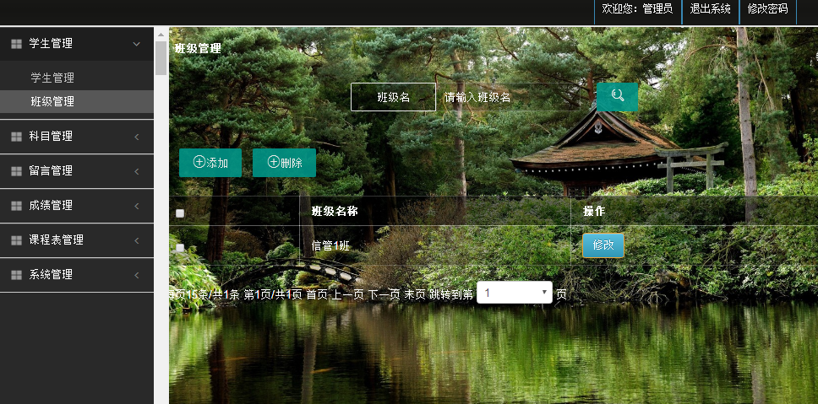818x404 pixels.
Task: Click the grid icon beside 留言管理
Action: tap(16, 170)
